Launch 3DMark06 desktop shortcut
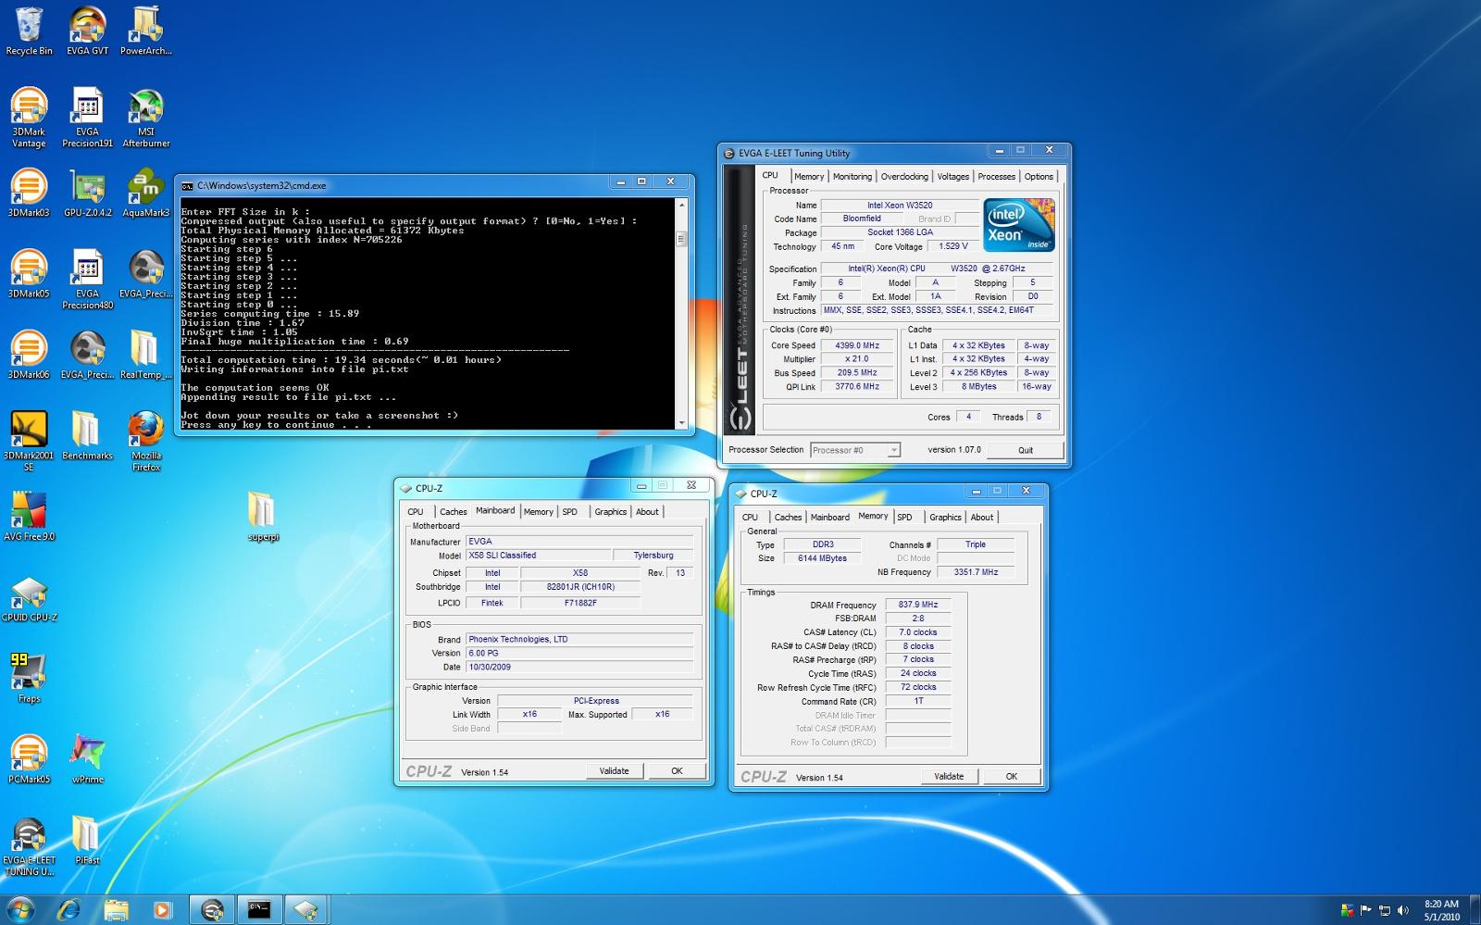Viewport: 1481px width, 925px height. 29,356
